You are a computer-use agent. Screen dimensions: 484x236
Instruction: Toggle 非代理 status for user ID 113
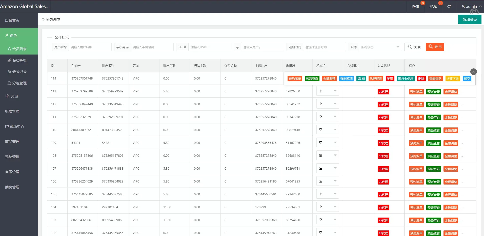tap(383, 92)
